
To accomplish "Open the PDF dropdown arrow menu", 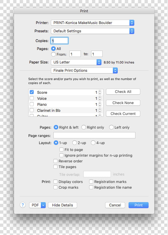I will tap(43, 205).
